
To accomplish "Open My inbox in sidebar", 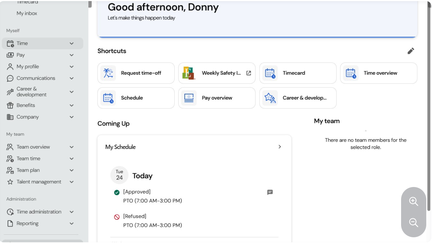I will coord(27,13).
